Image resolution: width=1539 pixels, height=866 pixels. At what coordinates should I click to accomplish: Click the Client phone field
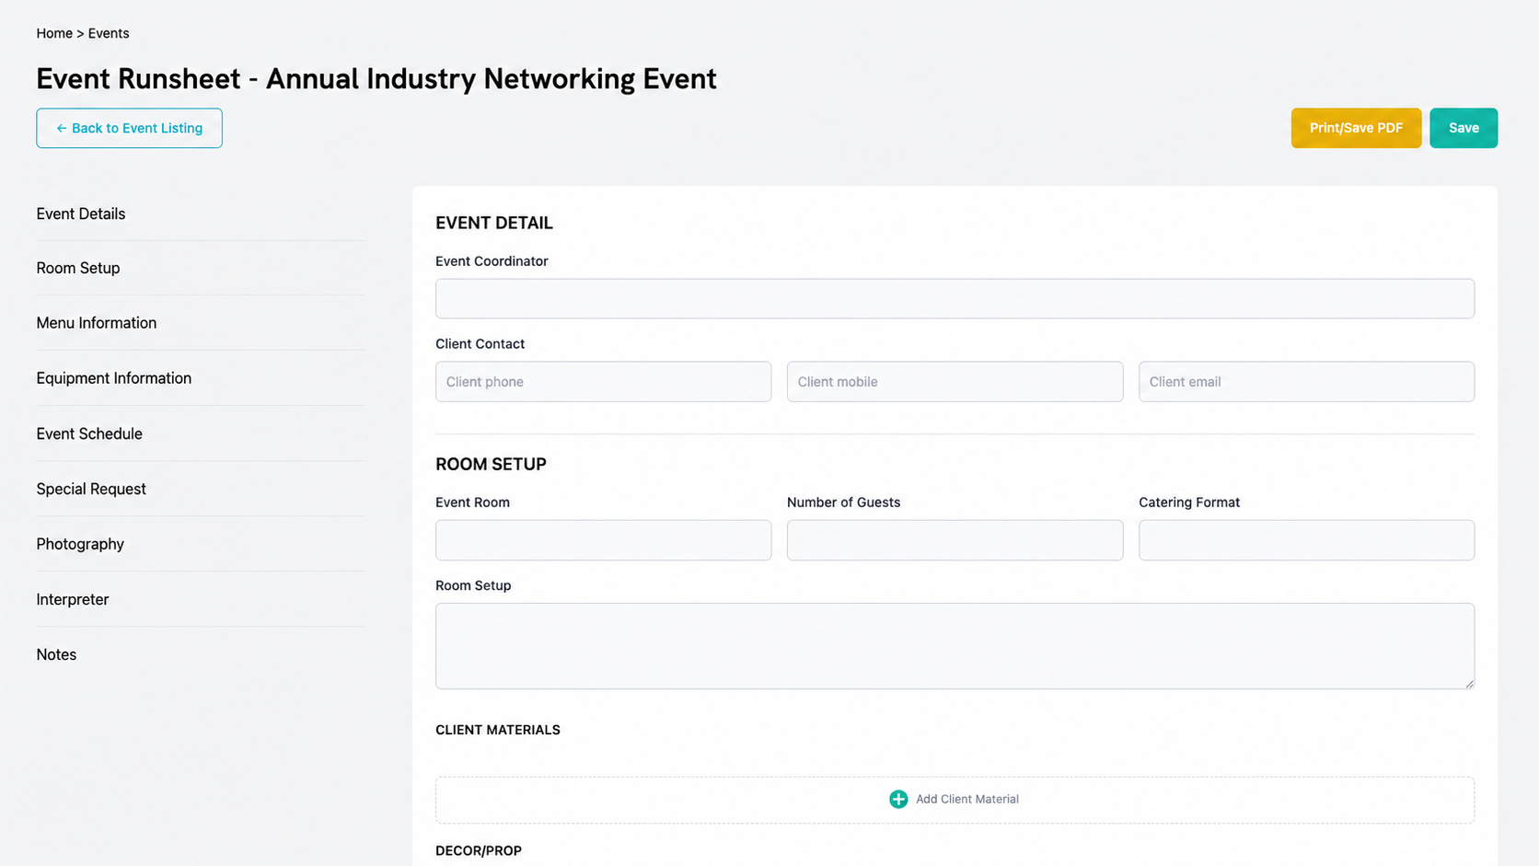click(x=603, y=381)
